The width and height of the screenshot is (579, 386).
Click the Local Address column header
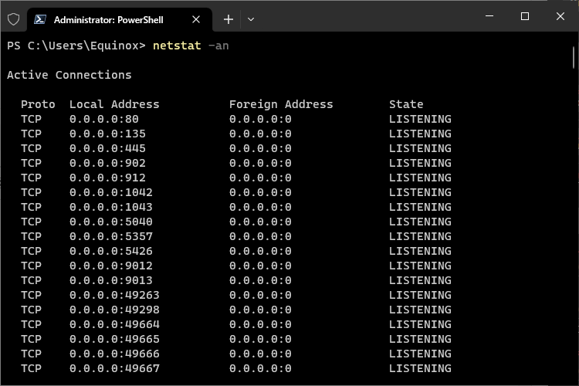[x=114, y=104]
